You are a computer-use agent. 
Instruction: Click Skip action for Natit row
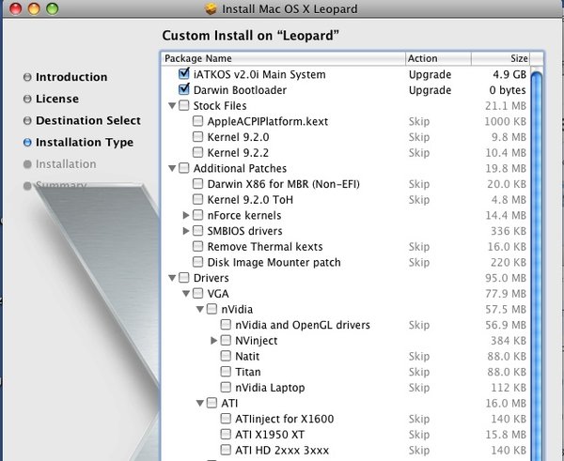pos(419,356)
